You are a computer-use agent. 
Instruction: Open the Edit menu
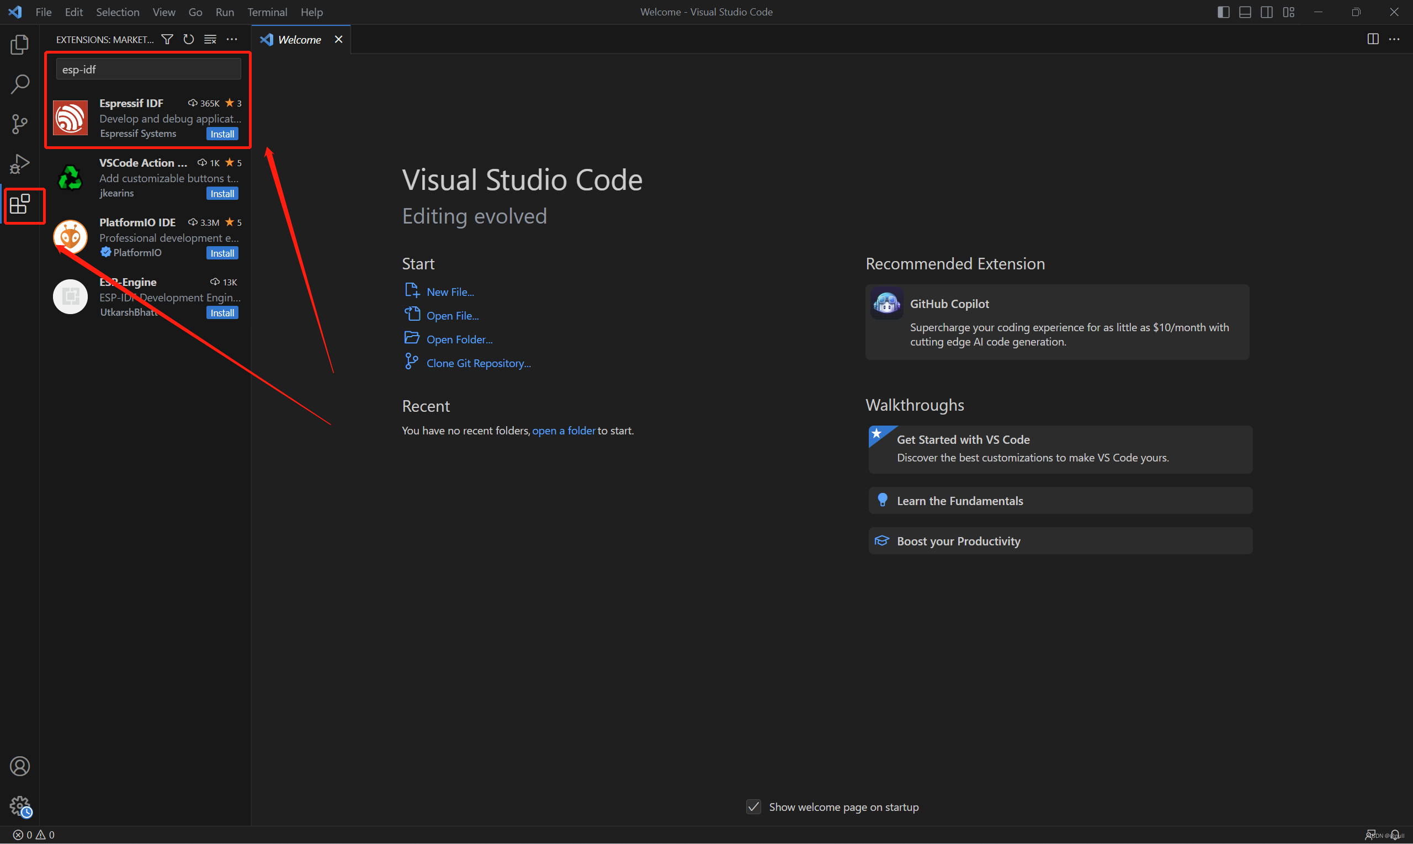pyautogui.click(x=74, y=12)
